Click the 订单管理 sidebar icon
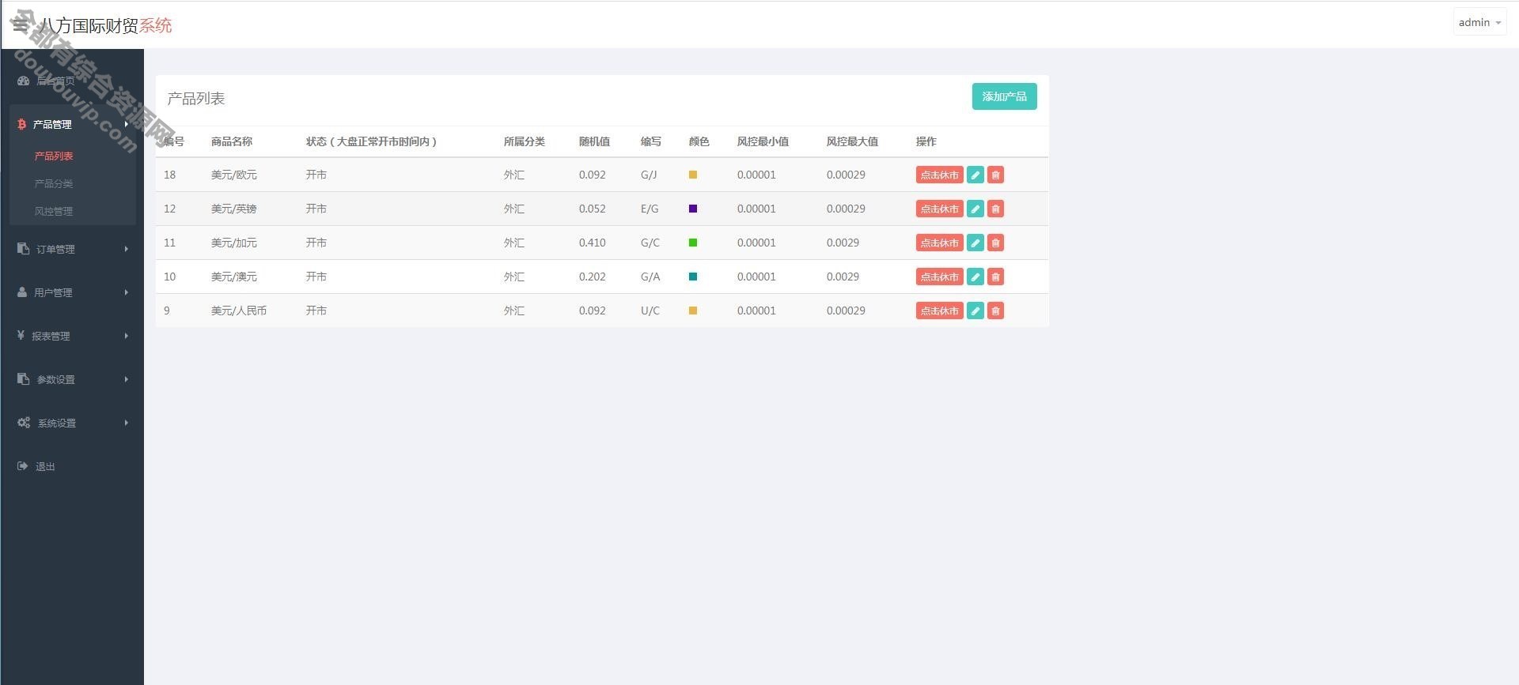The height and width of the screenshot is (685, 1519). [x=23, y=249]
